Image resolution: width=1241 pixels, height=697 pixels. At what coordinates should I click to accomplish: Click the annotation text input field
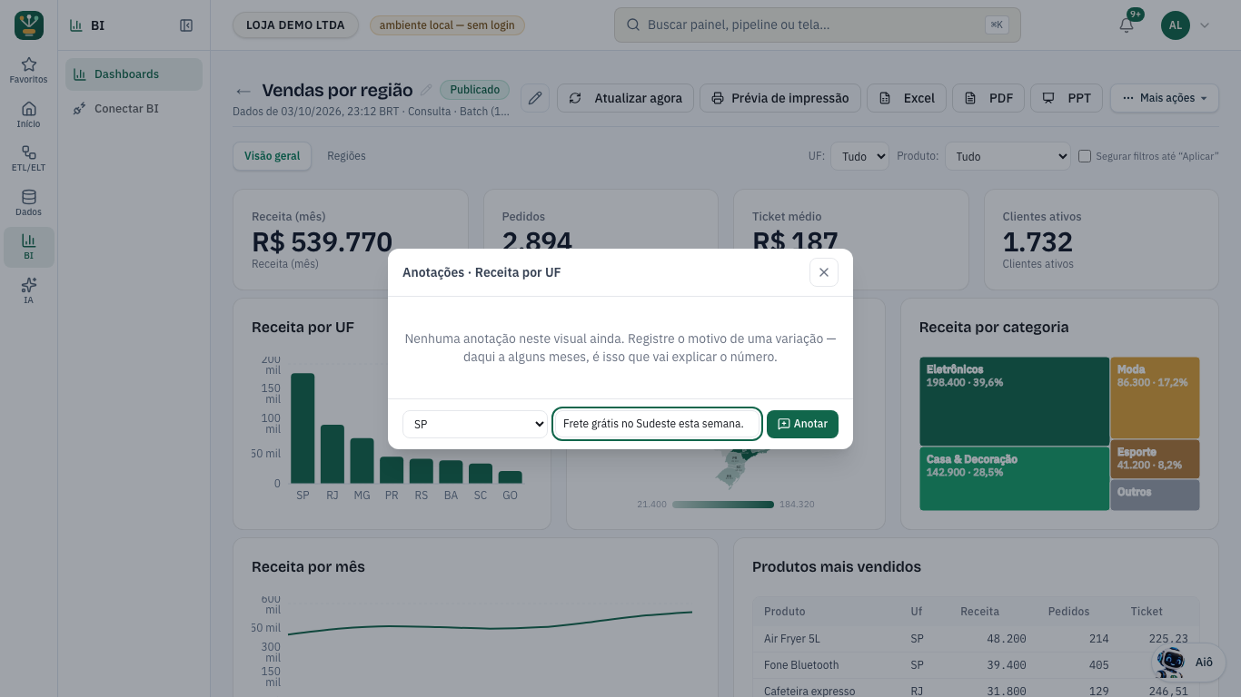click(657, 424)
